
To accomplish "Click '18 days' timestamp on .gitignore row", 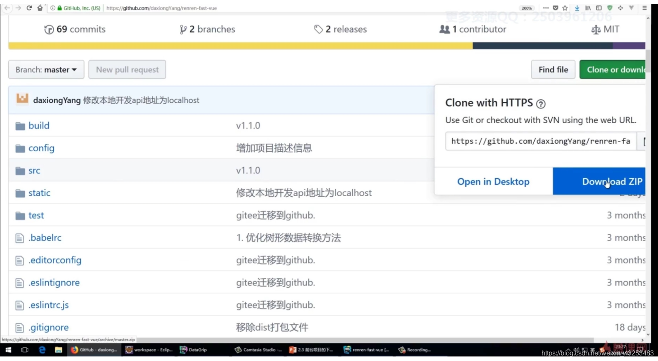I will [630, 327].
